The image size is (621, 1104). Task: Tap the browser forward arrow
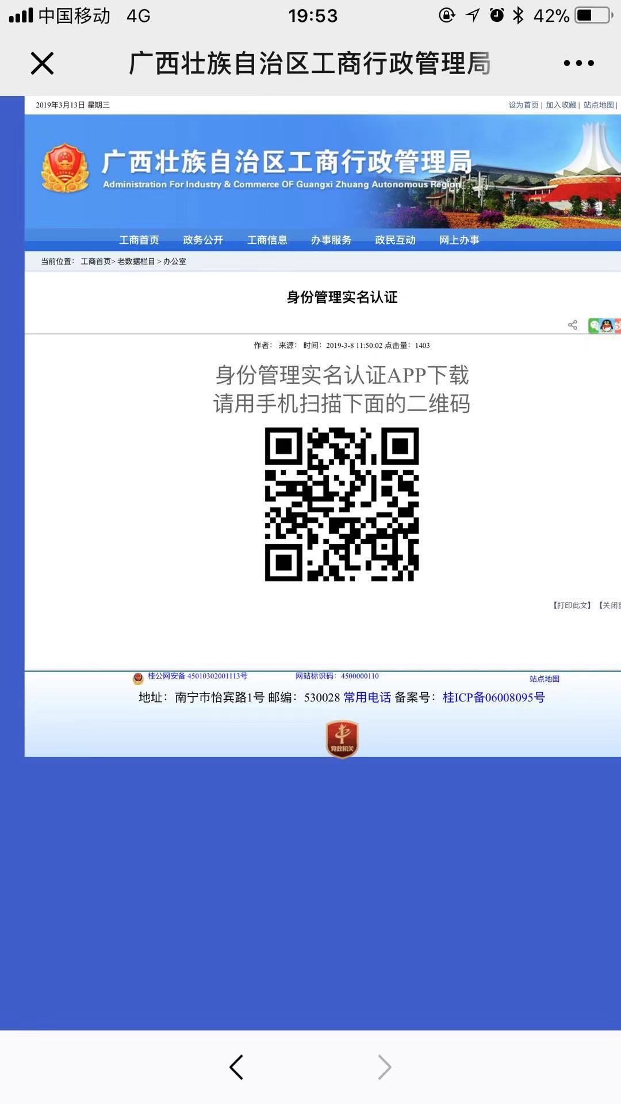(x=384, y=1067)
